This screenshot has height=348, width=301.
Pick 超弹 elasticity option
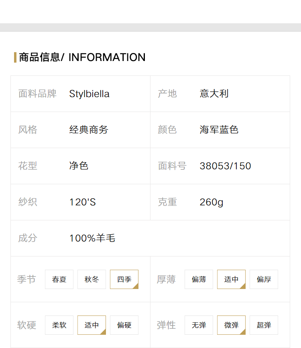(264, 325)
